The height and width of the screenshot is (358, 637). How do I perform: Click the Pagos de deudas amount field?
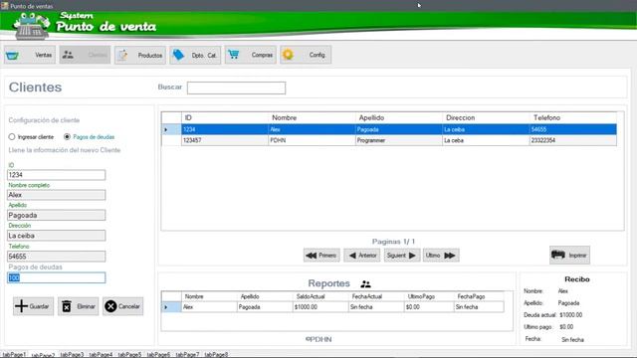pos(56,277)
